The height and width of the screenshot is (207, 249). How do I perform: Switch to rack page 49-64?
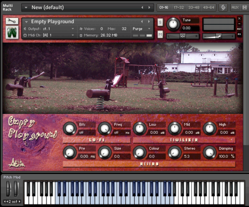click(x=208, y=8)
